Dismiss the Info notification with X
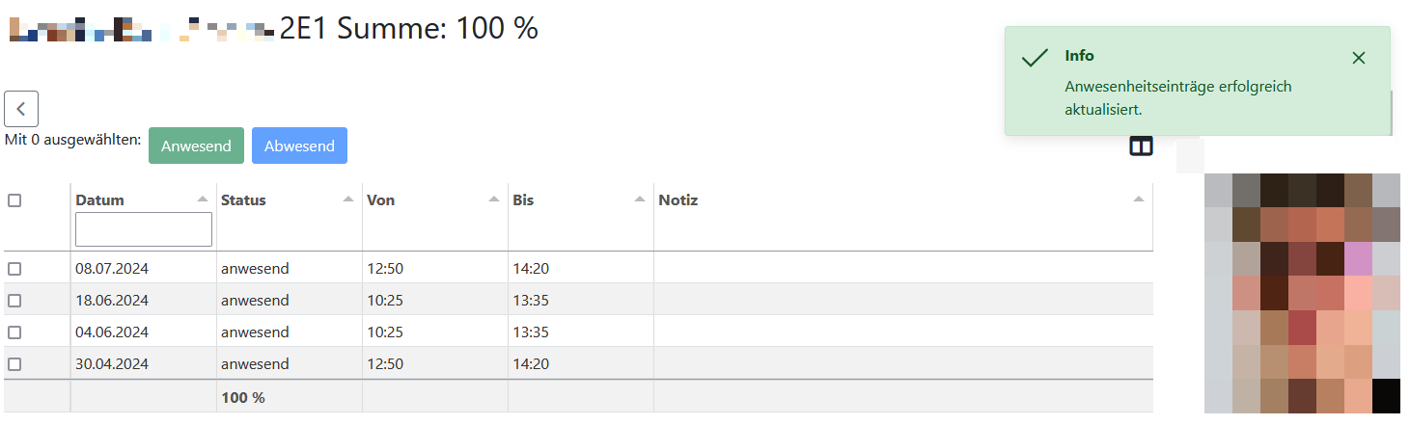Viewport: 1410px width, 425px height. click(x=1359, y=58)
